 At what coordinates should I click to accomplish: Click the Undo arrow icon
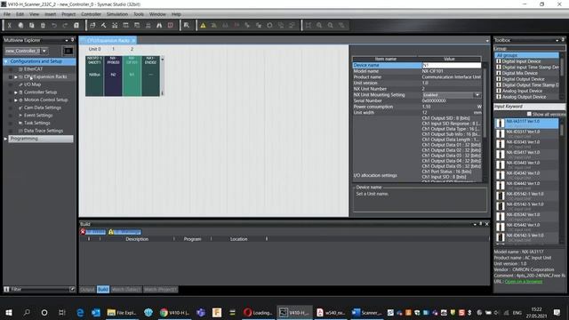click(x=54, y=26)
